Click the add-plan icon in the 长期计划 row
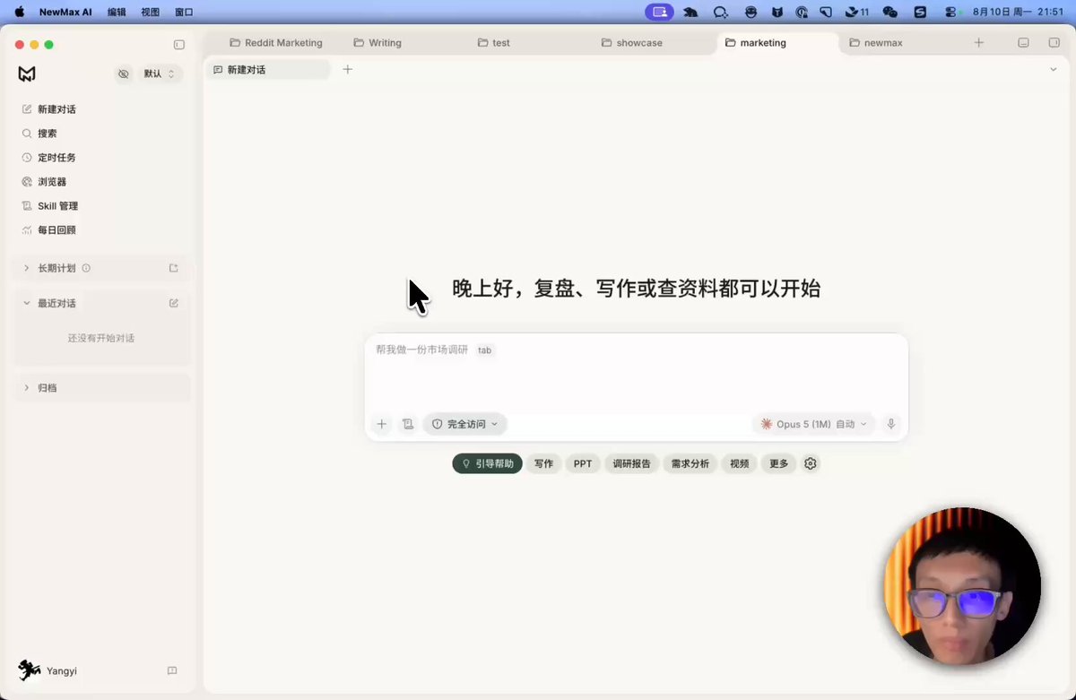 174,268
